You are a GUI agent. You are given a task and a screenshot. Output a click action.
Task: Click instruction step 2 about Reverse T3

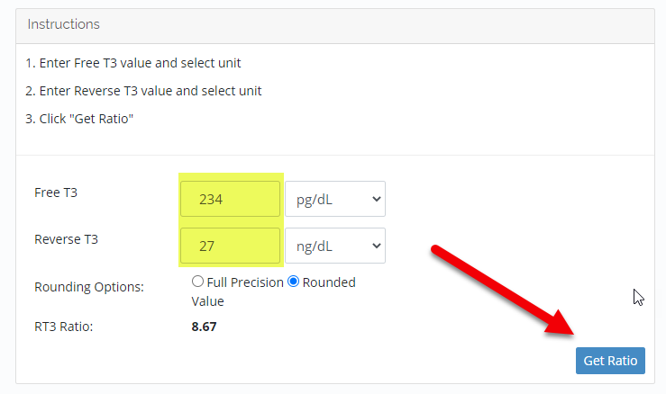coord(144,91)
